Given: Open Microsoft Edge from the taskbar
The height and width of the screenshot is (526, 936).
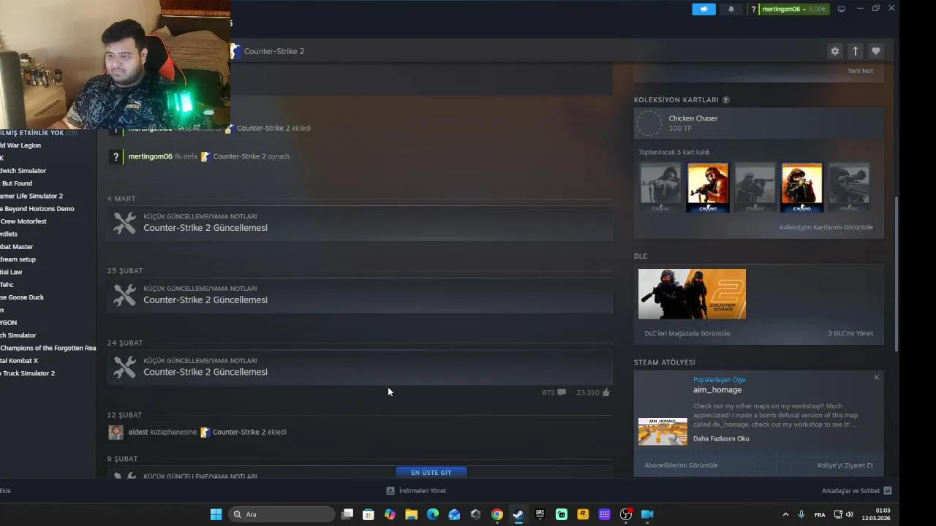Looking at the screenshot, I should (x=433, y=514).
